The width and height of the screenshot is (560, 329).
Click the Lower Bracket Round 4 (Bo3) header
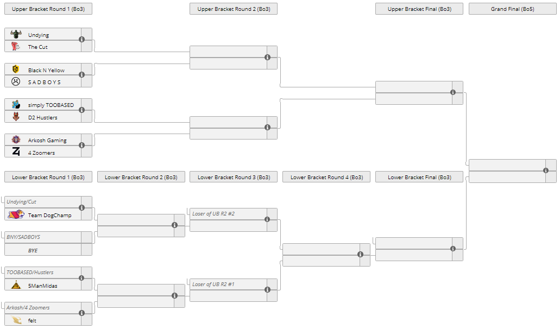tap(326, 178)
